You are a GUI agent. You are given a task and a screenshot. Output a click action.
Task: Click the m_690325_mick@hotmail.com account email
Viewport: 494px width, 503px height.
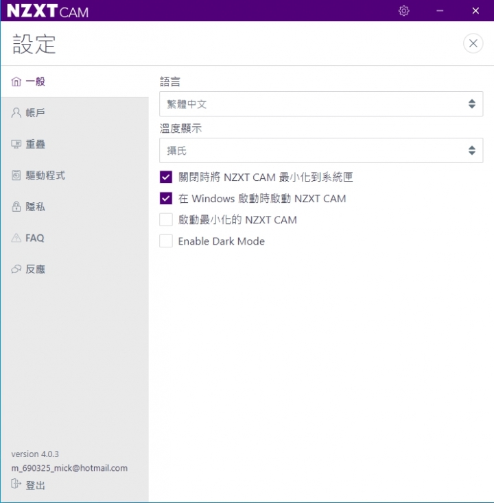[69, 468]
